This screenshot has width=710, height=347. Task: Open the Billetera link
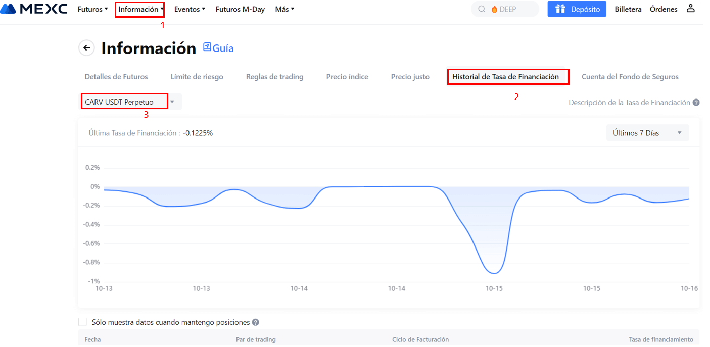click(628, 9)
